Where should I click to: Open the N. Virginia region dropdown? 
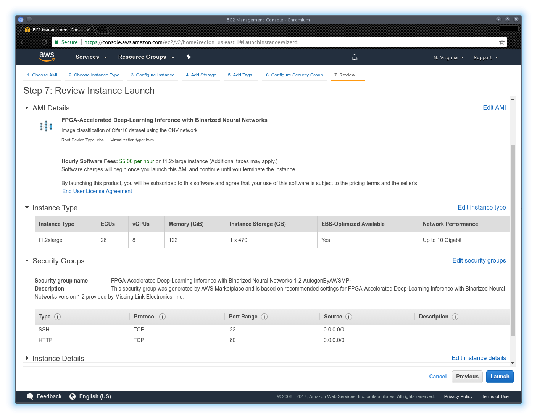[x=448, y=57]
